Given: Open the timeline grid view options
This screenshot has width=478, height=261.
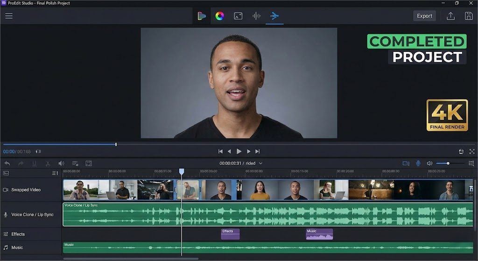Looking at the screenshot, I should tap(471, 163).
